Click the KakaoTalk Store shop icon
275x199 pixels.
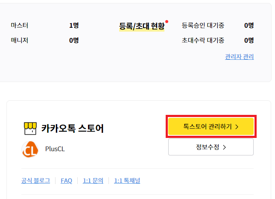point(30,129)
